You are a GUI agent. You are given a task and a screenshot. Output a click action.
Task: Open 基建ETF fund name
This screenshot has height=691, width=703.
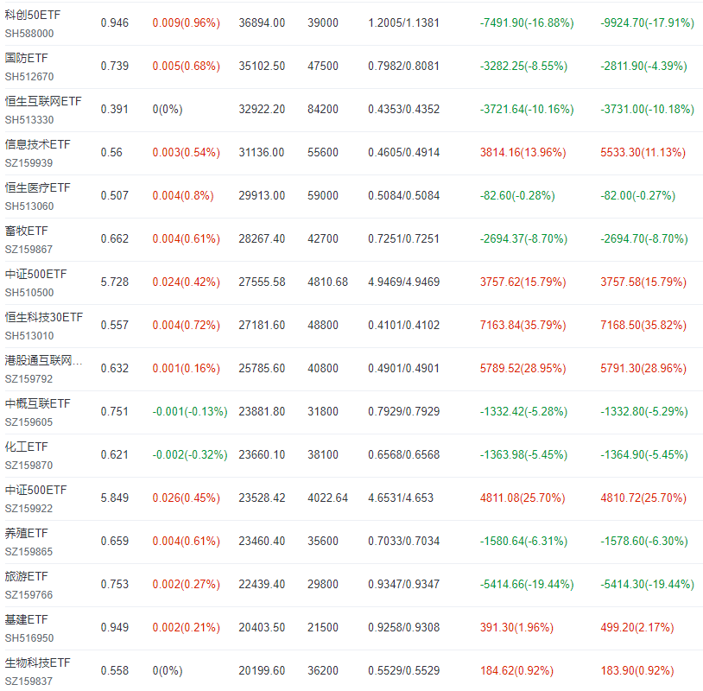tap(26, 619)
